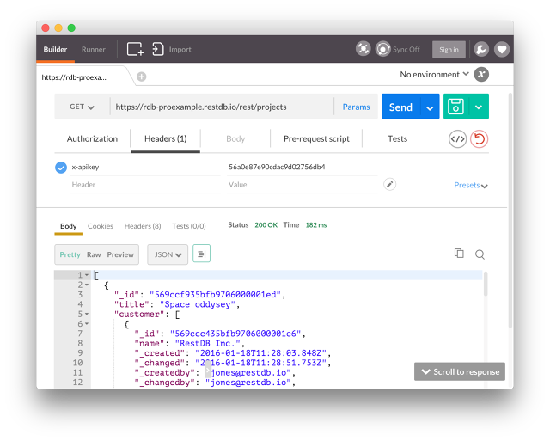Screen dimensions: 550x441
Task: Collapse JSON object at line 6
Action: pyautogui.click(x=87, y=323)
